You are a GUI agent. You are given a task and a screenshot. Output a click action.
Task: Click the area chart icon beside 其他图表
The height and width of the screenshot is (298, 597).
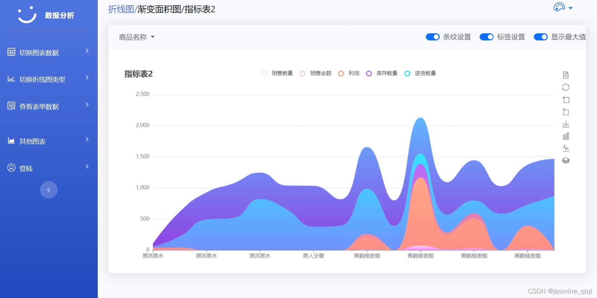11,141
